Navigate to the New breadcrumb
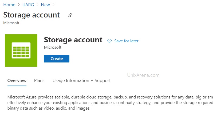213x117 pixels. tap(45, 5)
